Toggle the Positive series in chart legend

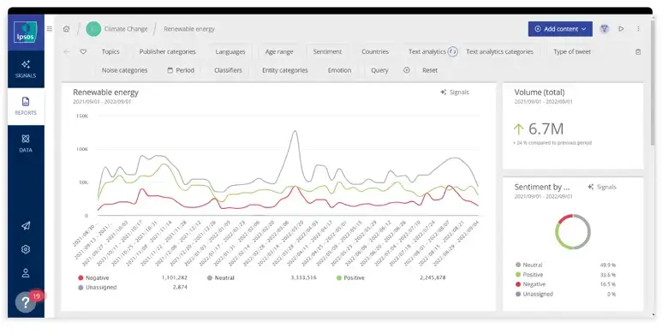pos(350,277)
